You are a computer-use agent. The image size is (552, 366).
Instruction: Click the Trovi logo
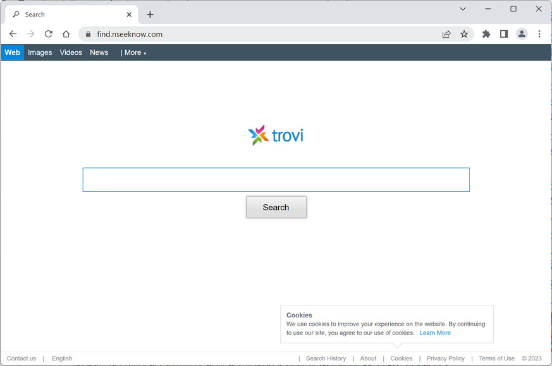tap(276, 134)
